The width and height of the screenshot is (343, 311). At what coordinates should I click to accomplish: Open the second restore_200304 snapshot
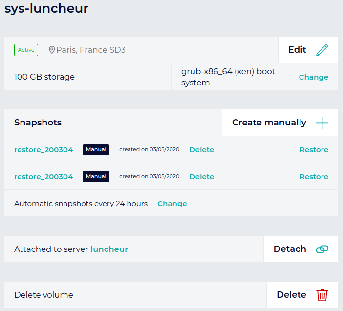[x=43, y=177]
